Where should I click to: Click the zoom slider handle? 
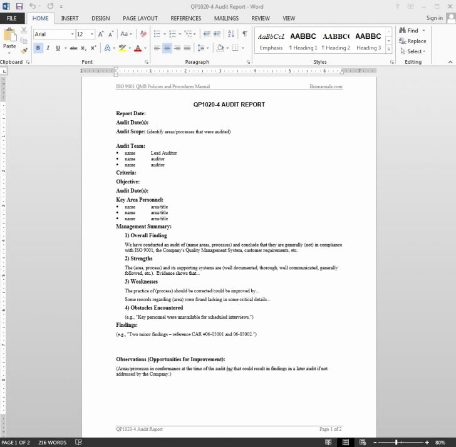(396, 442)
